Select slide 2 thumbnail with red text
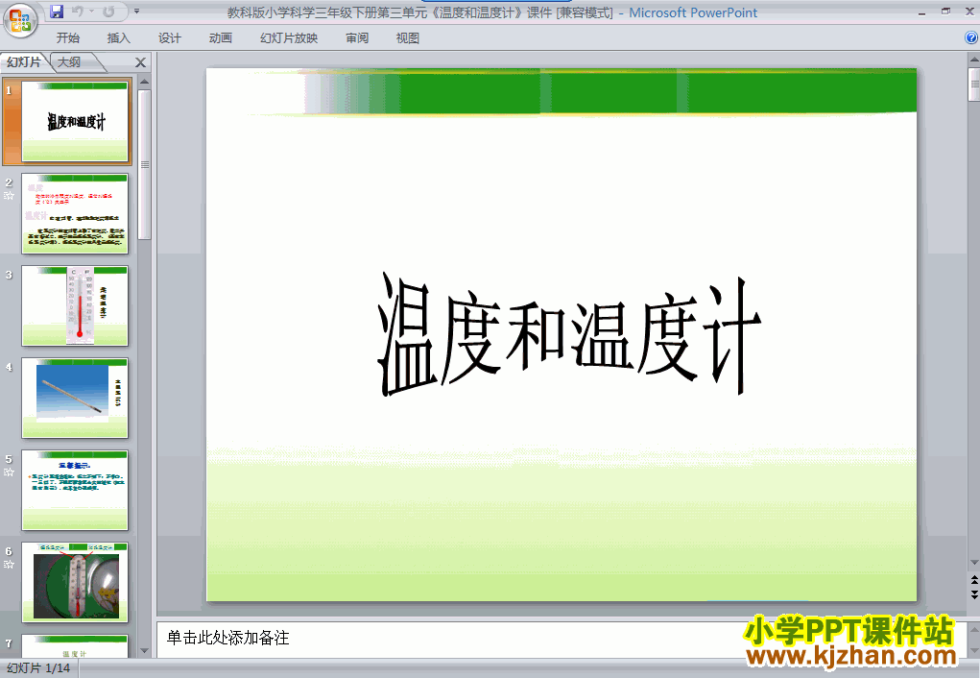The image size is (980, 678). tap(75, 214)
